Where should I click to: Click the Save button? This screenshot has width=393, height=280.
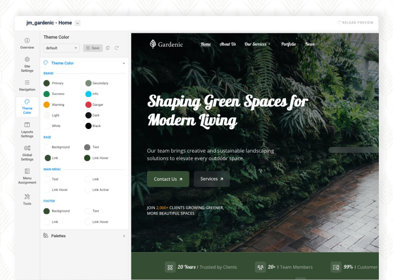[x=93, y=48]
